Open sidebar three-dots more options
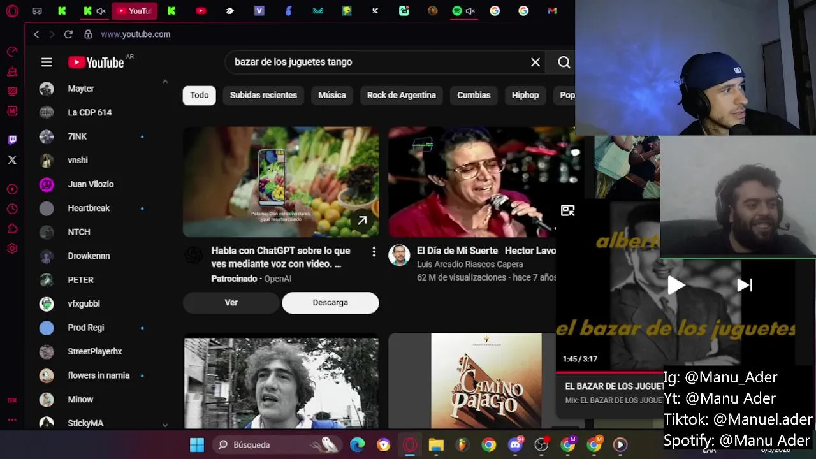The height and width of the screenshot is (459, 816). click(x=12, y=419)
